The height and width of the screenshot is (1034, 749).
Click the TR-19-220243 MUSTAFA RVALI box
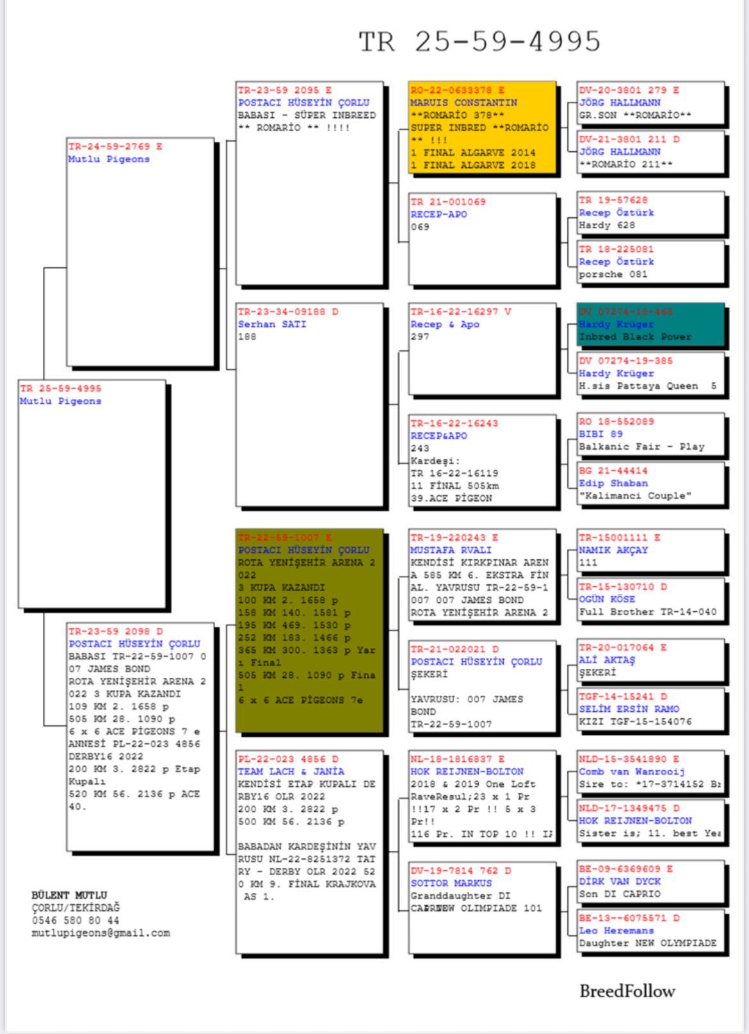tap(481, 575)
